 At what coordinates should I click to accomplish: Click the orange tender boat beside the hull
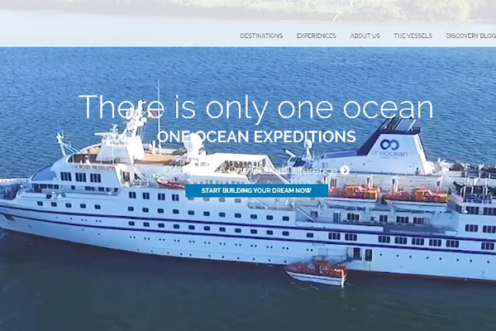point(317,273)
